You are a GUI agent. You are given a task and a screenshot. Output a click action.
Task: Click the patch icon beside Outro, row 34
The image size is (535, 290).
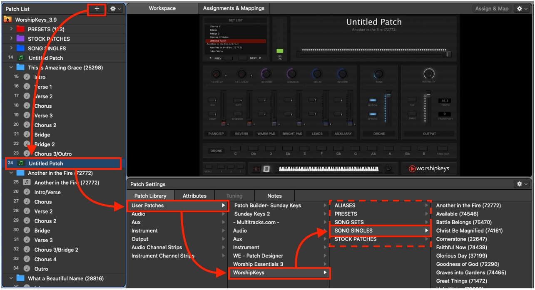pyautogui.click(x=27, y=269)
